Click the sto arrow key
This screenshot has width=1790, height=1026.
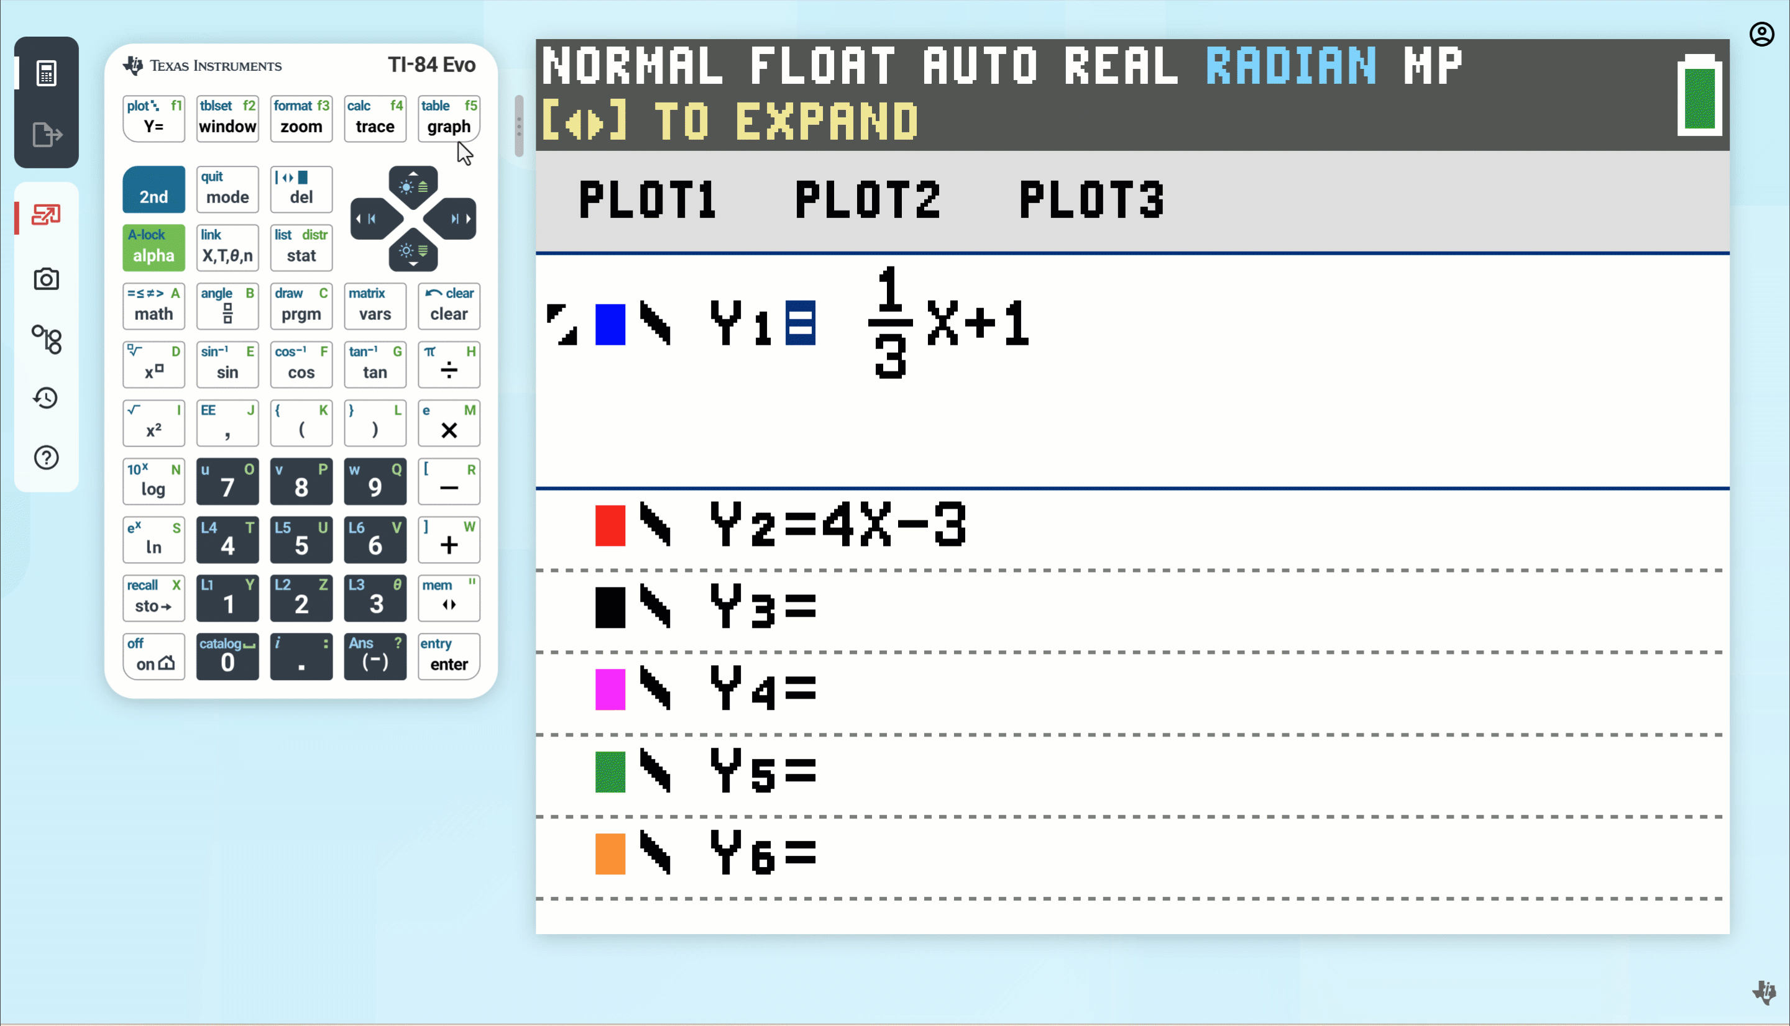(x=154, y=599)
